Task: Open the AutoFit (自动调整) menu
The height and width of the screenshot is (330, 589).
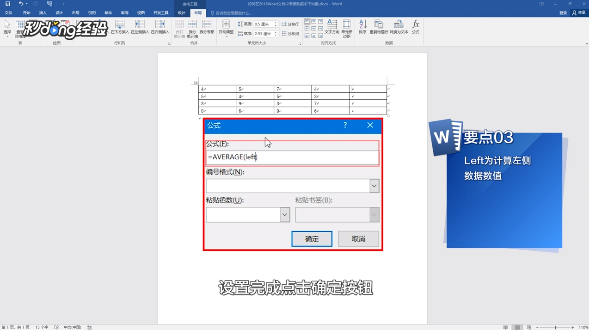Action: click(x=226, y=28)
